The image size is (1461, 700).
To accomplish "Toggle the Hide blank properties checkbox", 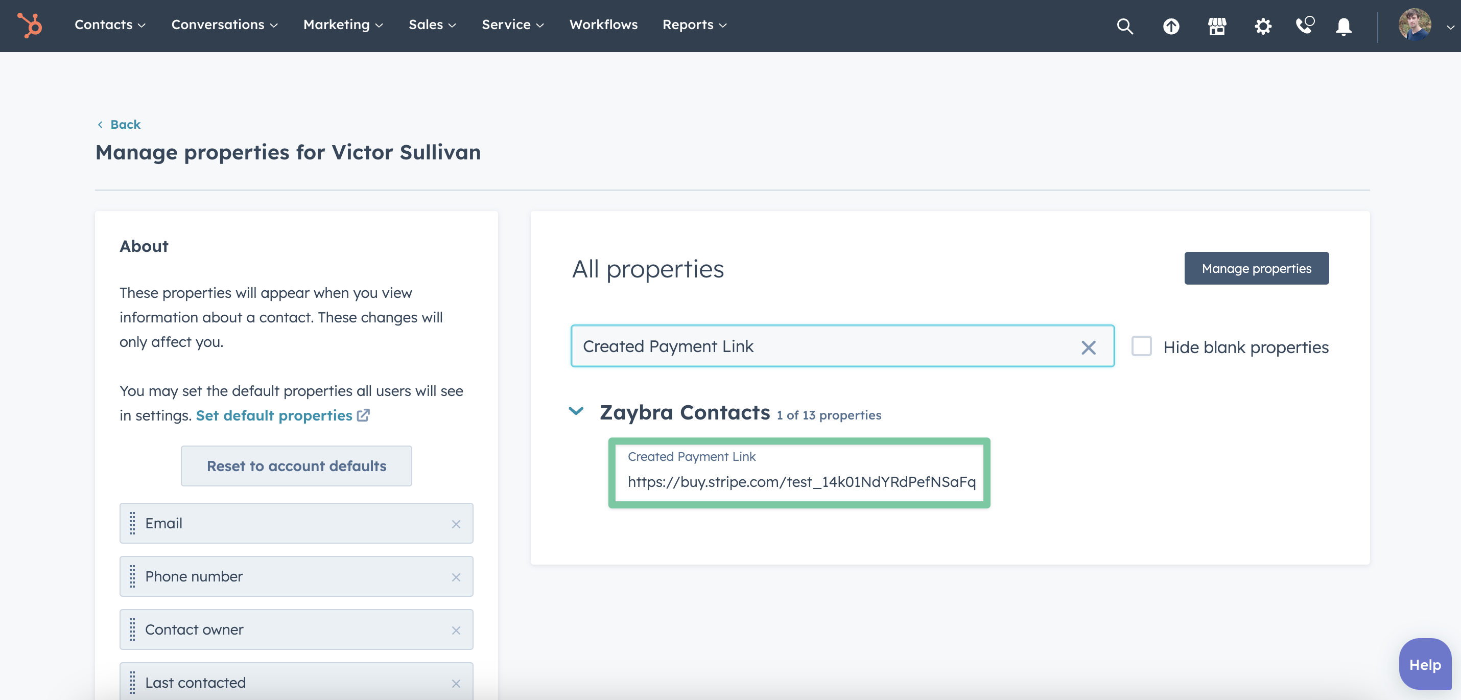I will (1141, 346).
